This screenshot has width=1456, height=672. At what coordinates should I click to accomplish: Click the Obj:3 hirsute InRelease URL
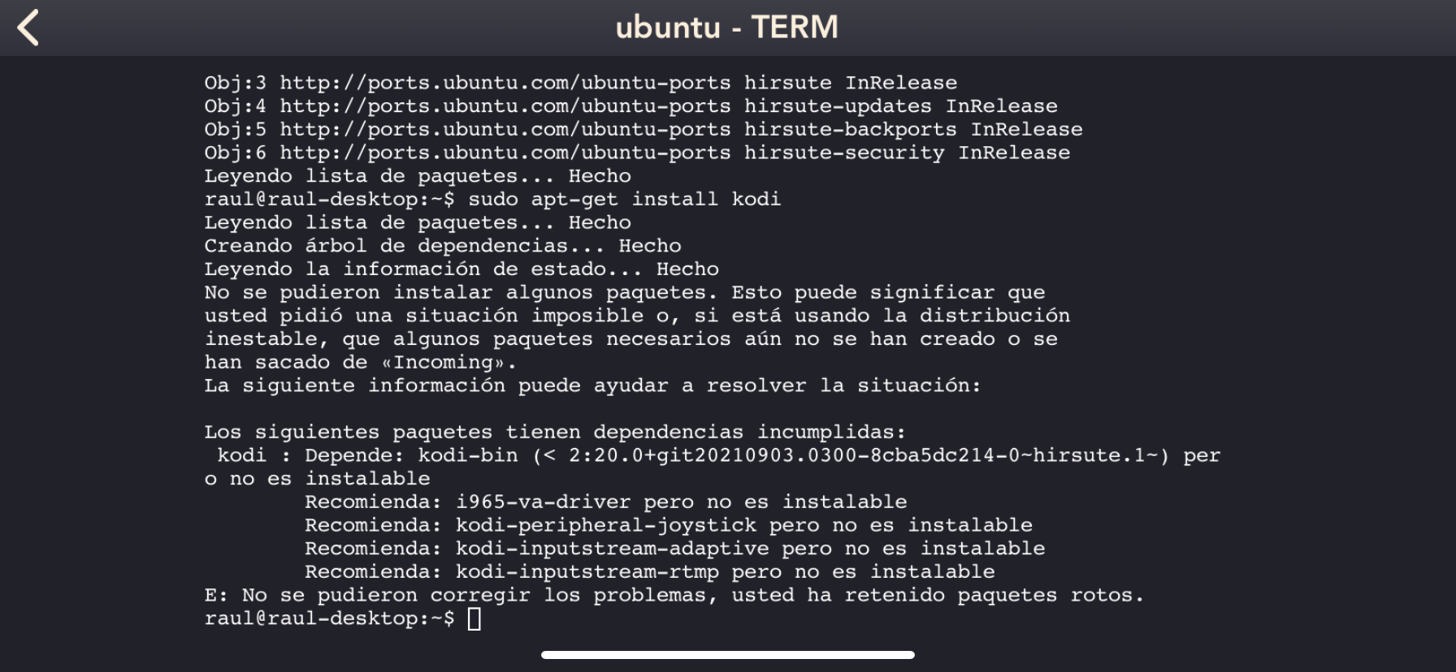(505, 83)
